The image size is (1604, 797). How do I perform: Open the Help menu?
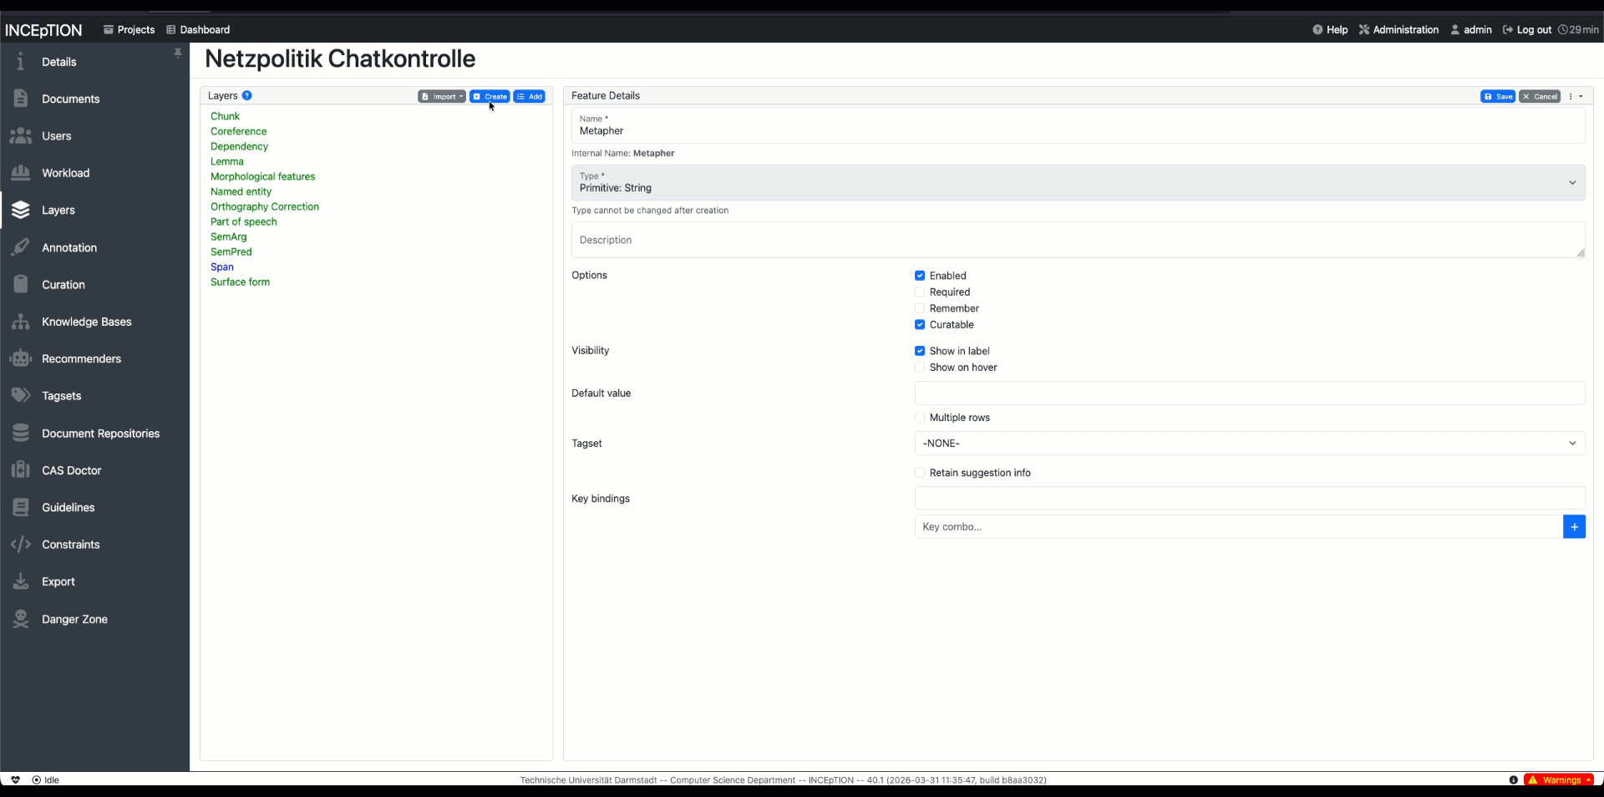[x=1330, y=29]
